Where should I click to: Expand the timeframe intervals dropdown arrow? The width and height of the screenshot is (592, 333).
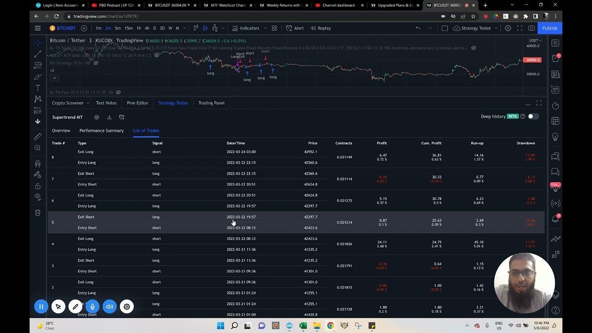(184, 28)
